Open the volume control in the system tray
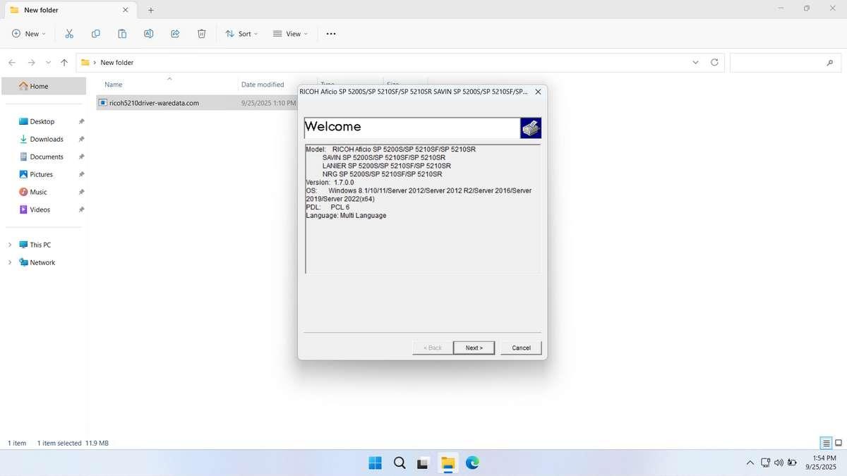This screenshot has height=476, width=847. point(779,463)
